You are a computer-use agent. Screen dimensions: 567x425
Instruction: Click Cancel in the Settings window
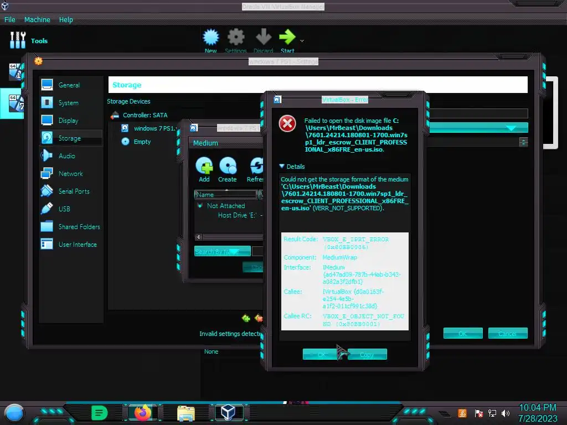coord(508,333)
